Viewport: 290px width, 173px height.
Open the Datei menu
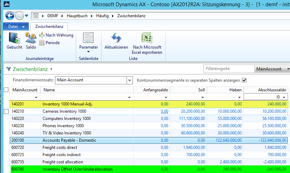click(x=16, y=26)
